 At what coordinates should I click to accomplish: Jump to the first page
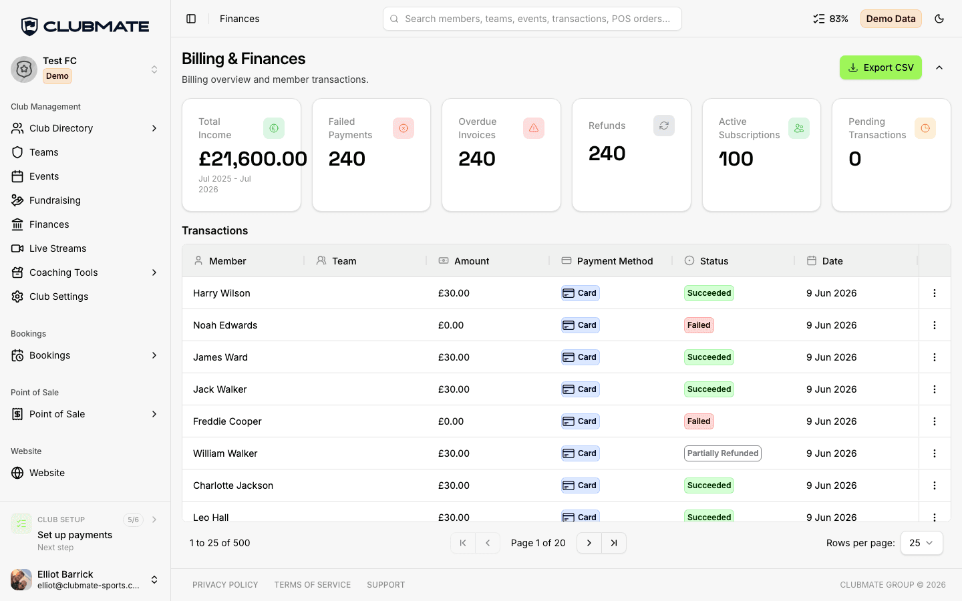pos(463,543)
